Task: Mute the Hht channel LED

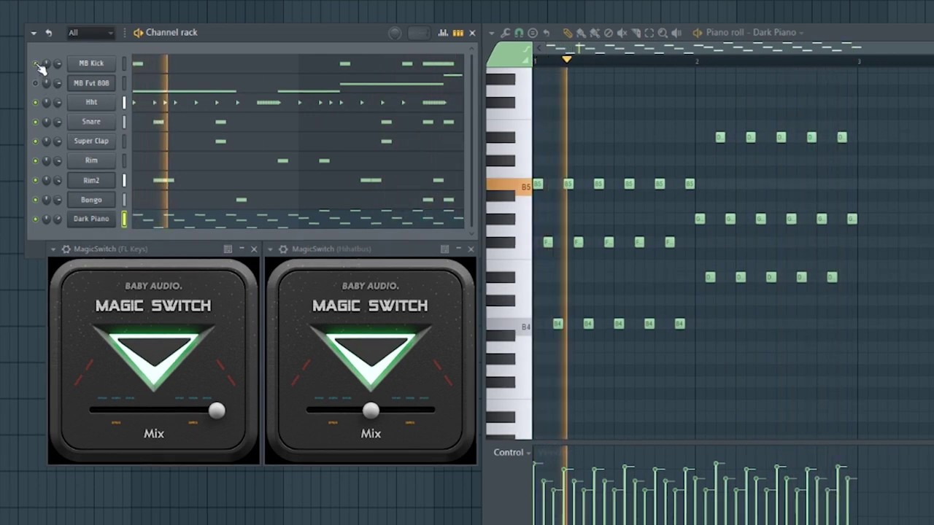Action: pos(35,103)
